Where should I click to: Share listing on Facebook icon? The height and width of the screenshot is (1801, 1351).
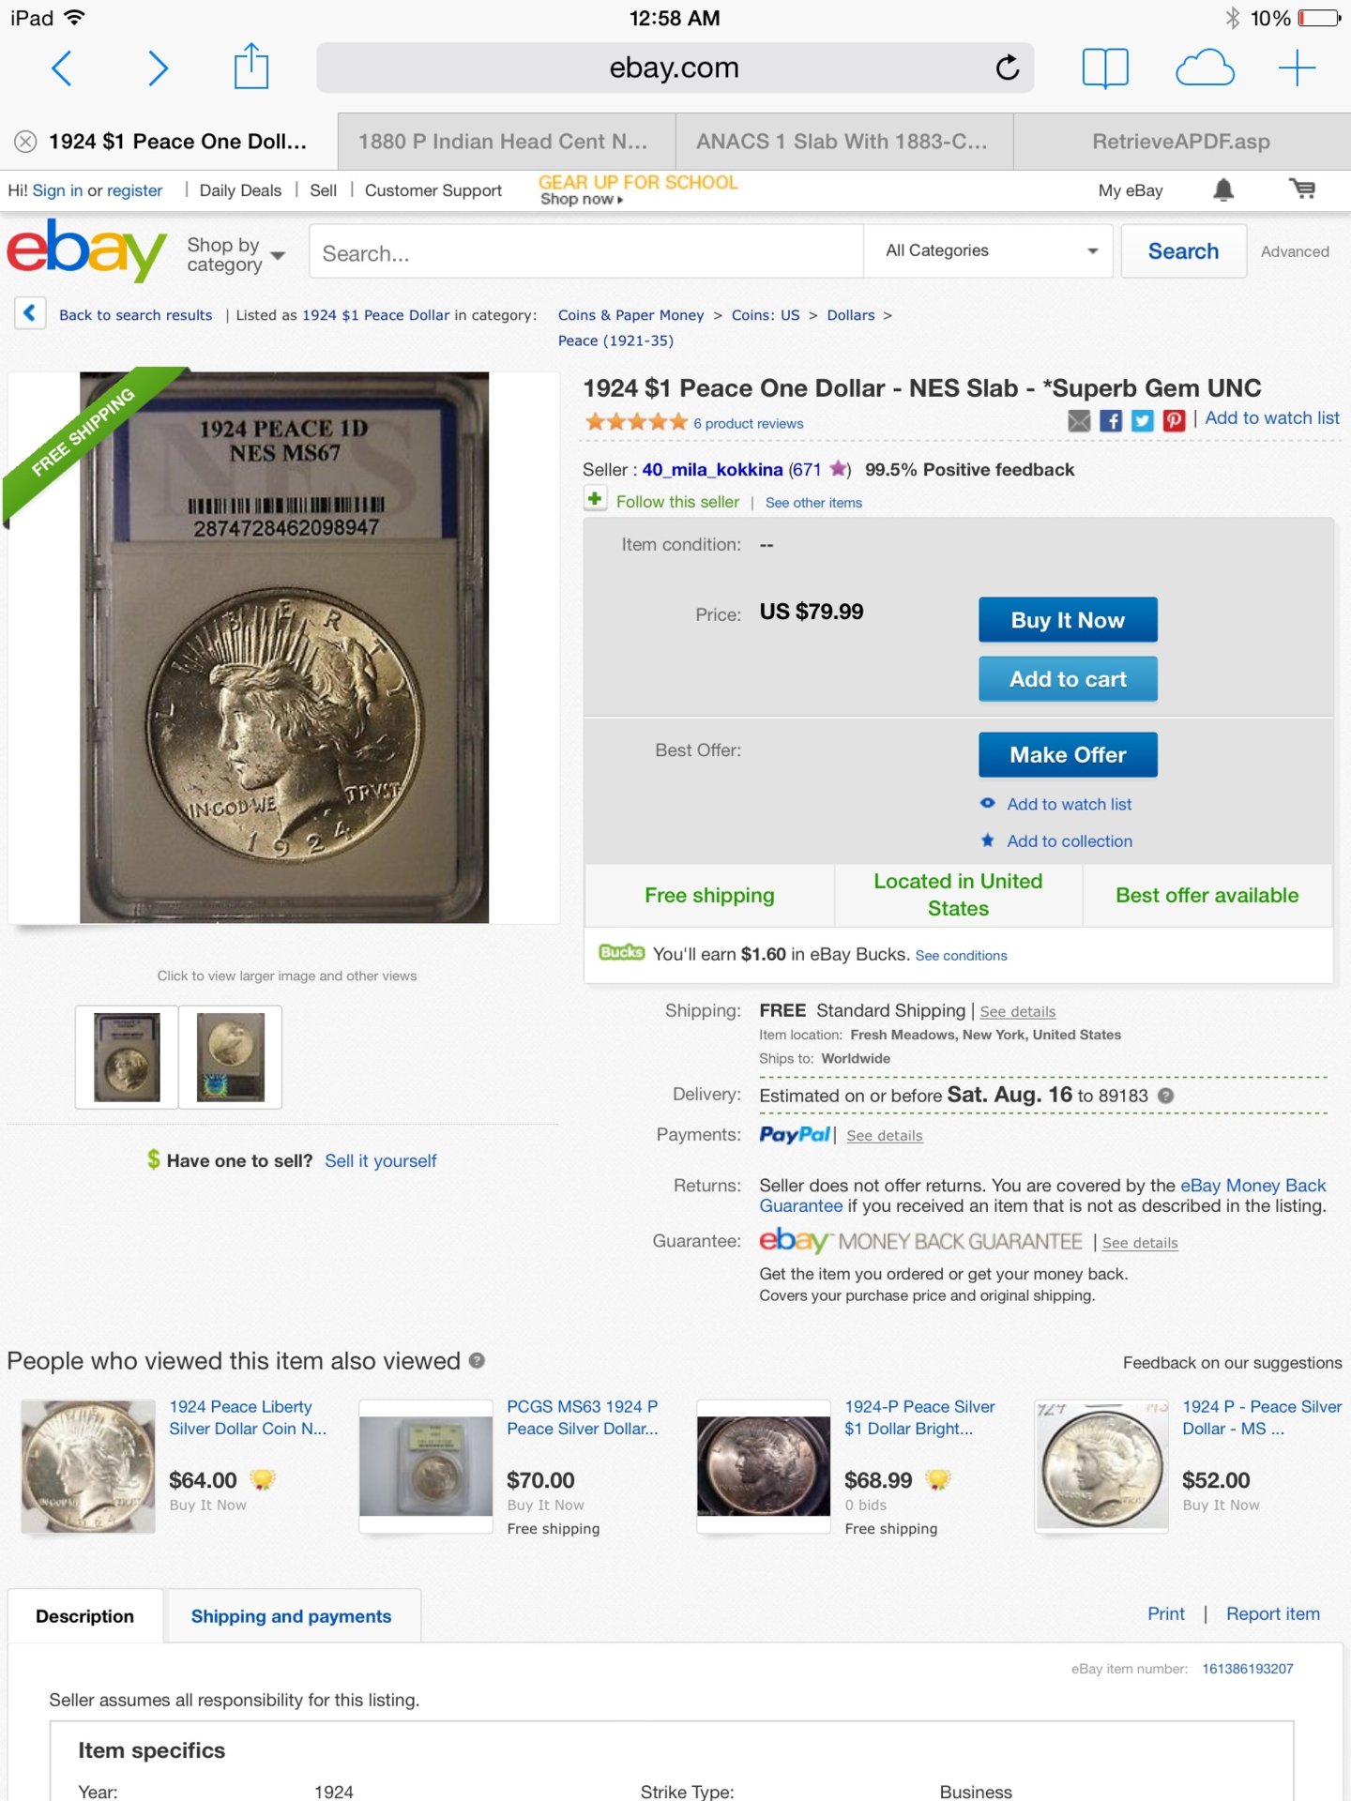pyautogui.click(x=1111, y=420)
